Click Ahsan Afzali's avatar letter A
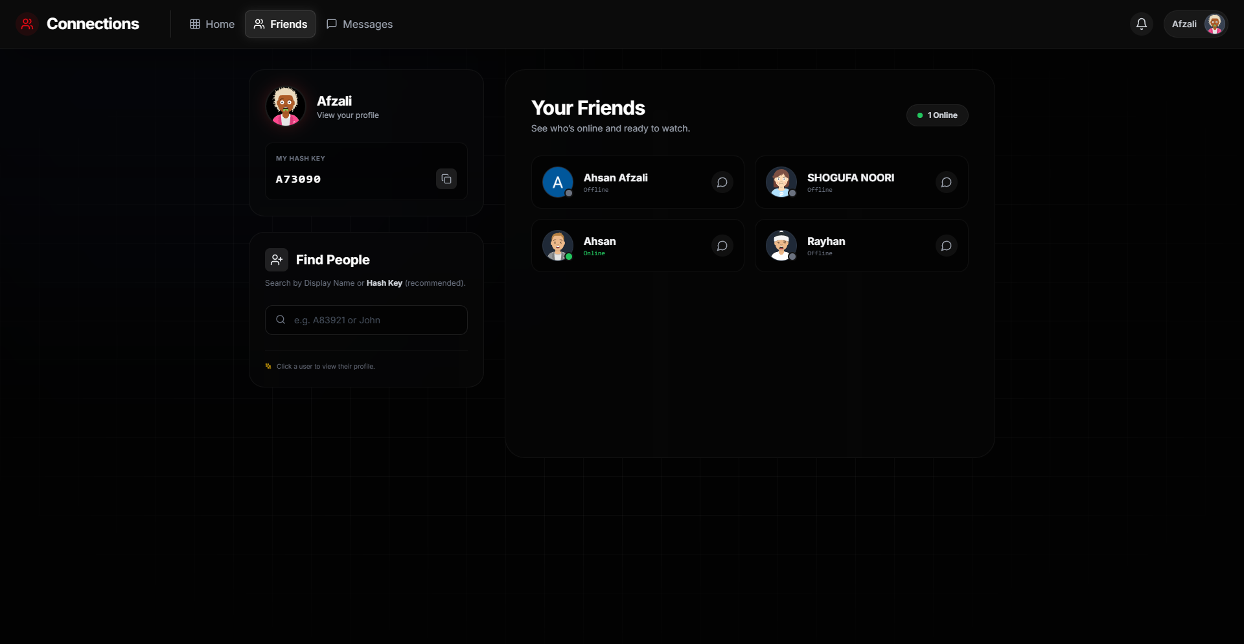 point(558,183)
